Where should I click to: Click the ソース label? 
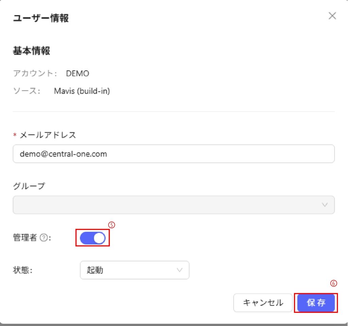(x=27, y=91)
